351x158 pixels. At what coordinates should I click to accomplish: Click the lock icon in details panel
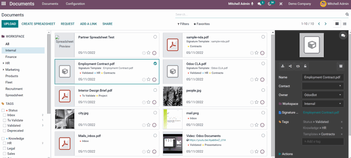[x=305, y=66]
